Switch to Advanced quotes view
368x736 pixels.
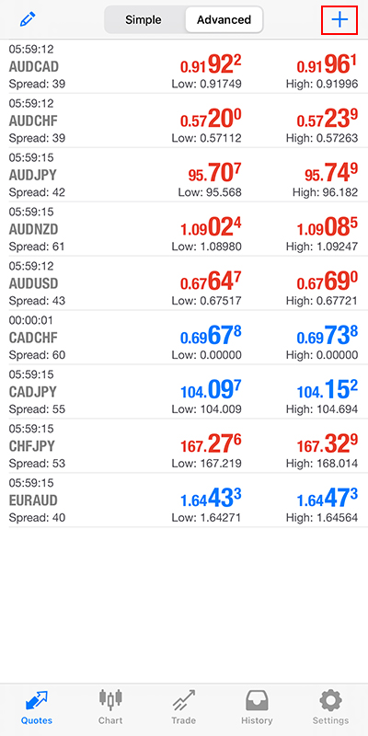point(224,19)
